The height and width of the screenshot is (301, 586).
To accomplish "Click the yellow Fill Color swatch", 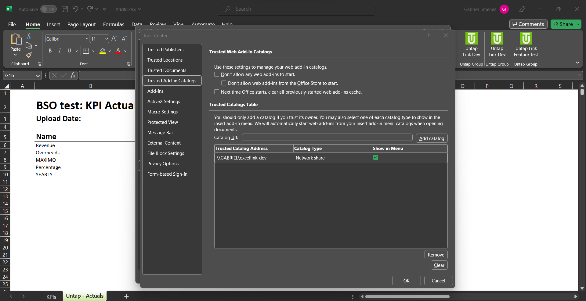I will pos(103,51).
